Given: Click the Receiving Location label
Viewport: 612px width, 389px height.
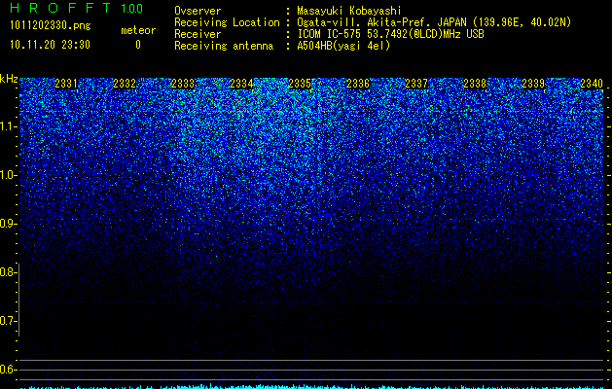Looking at the screenshot, I should pos(227,22).
